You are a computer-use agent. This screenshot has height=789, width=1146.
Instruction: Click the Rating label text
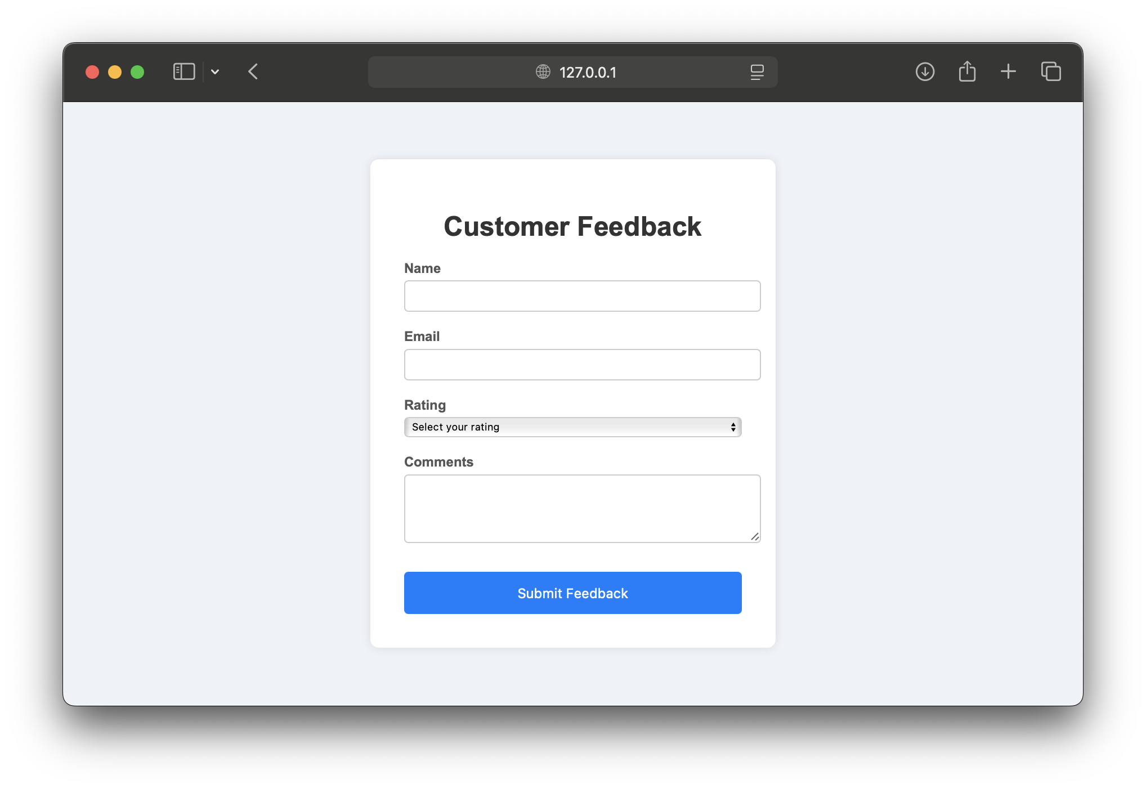tap(424, 405)
